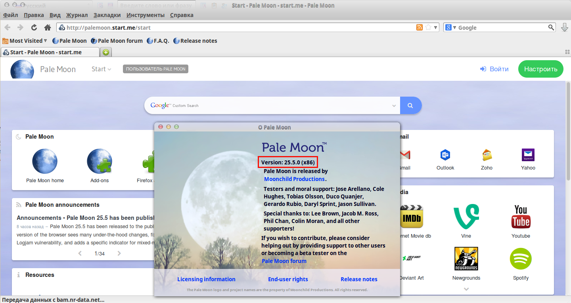Open the Spotify shortcut
Image resolution: width=571 pixels, height=303 pixels.
(521, 259)
